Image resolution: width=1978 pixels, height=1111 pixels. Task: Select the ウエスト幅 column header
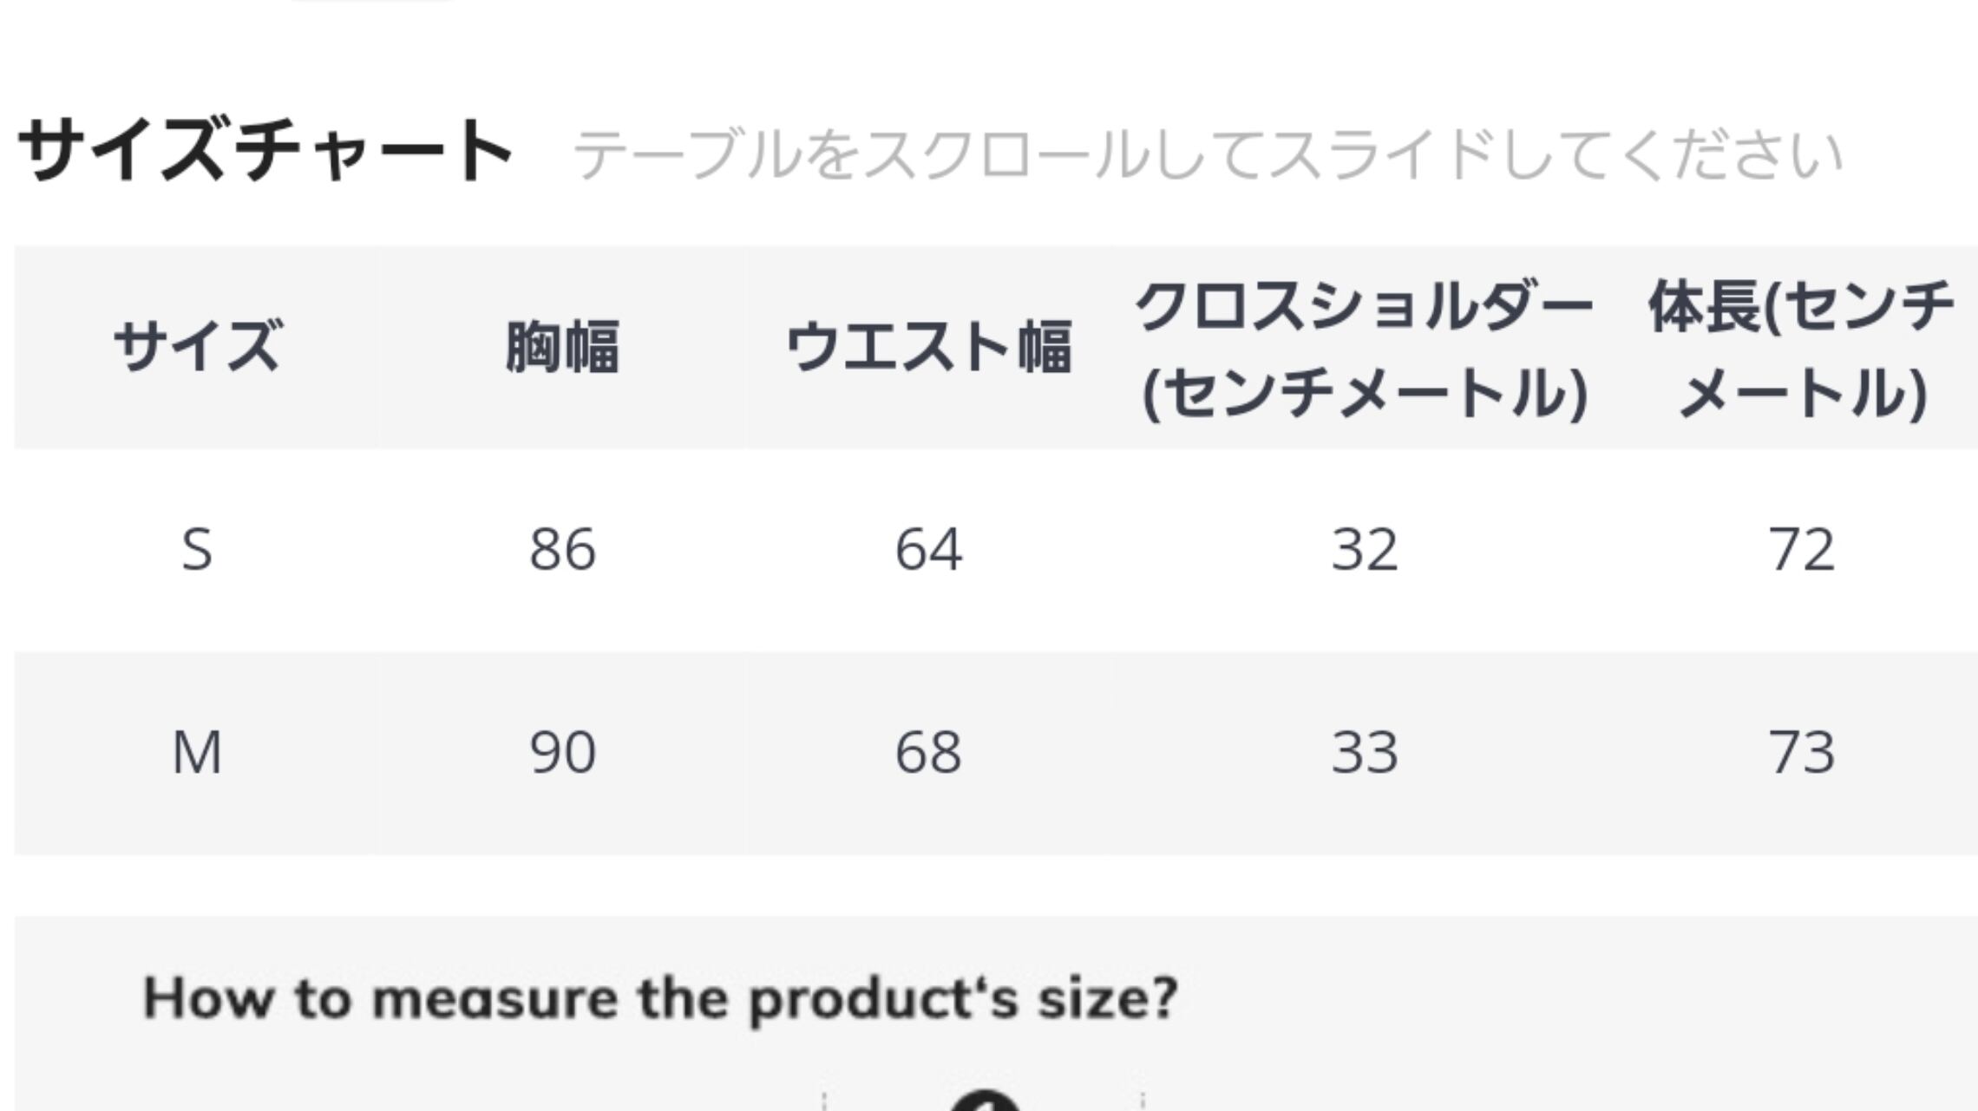928,347
